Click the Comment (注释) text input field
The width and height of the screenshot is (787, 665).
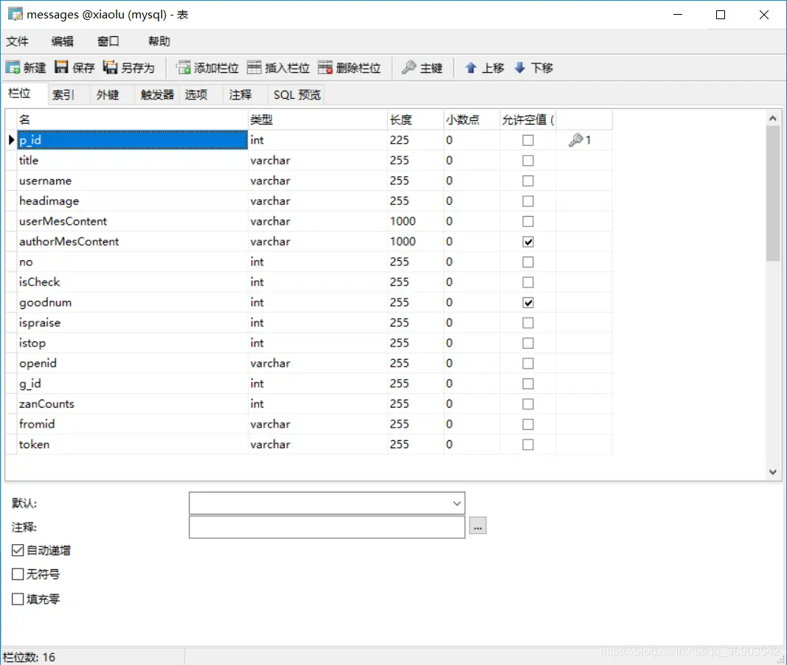click(x=327, y=527)
